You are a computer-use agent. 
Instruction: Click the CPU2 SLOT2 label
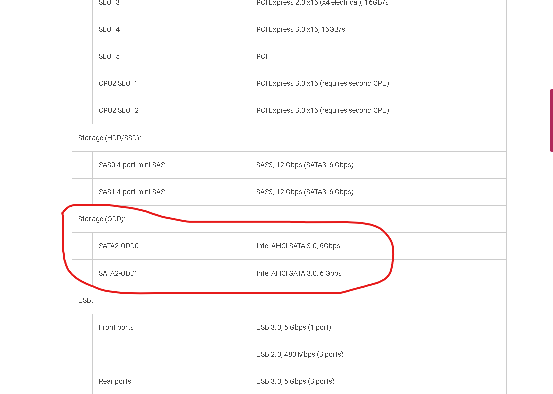coord(119,110)
